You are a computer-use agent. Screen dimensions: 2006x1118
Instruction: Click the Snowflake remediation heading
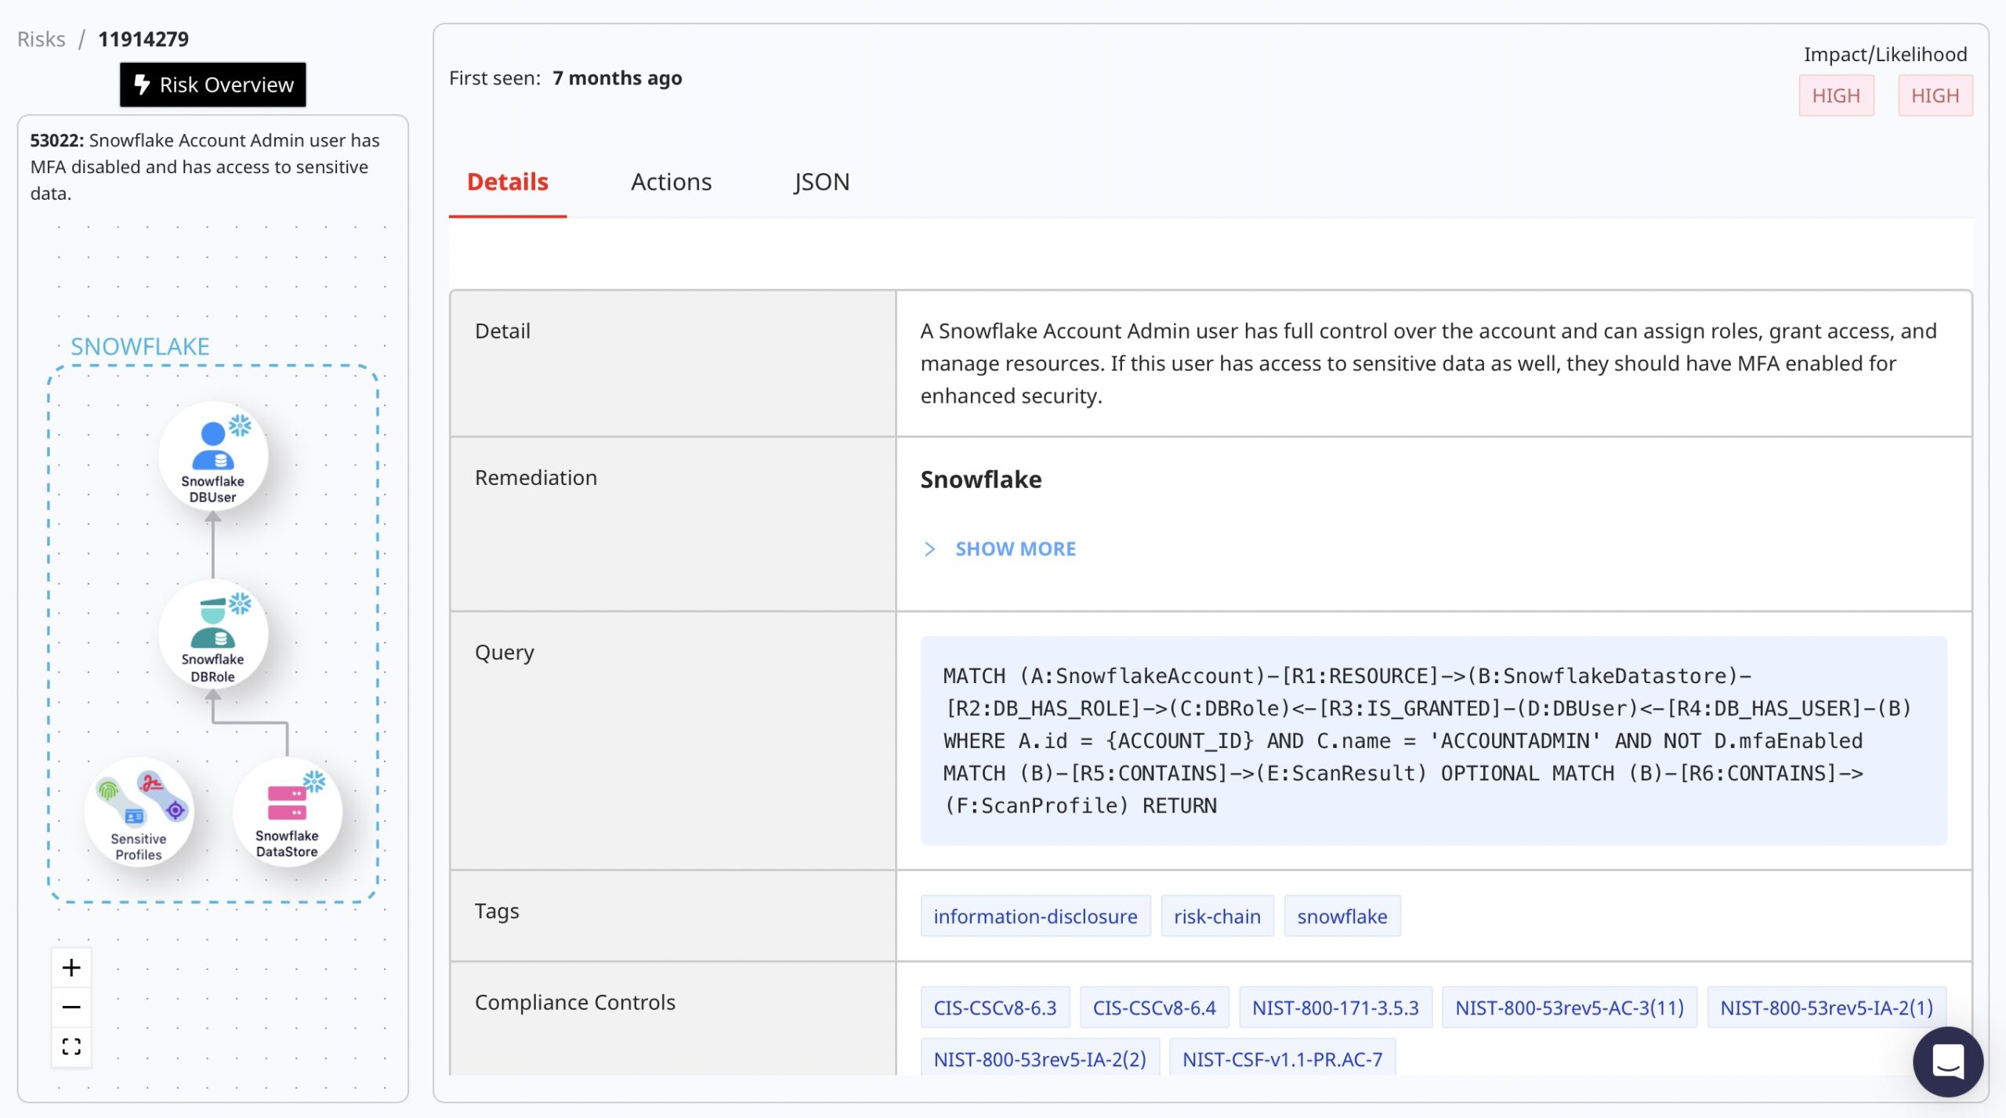click(981, 479)
